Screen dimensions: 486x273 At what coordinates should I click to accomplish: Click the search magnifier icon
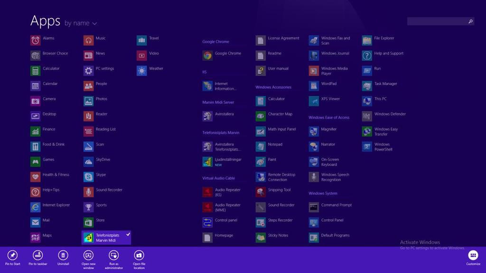470,21
